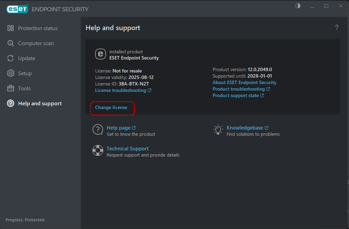Click the Knowledgebase lightbulb icon
The width and height of the screenshot is (349, 229).
pos(218,130)
